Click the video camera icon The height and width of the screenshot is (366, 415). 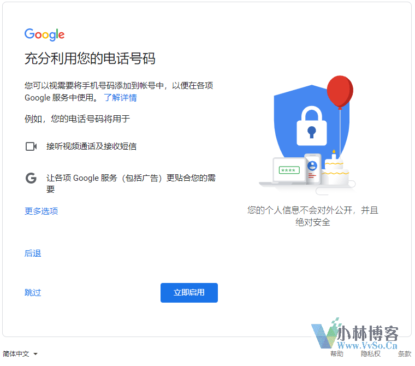click(x=31, y=146)
